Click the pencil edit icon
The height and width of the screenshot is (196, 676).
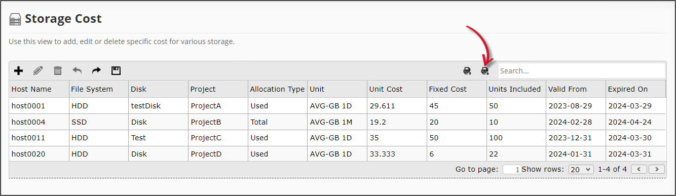click(x=38, y=71)
